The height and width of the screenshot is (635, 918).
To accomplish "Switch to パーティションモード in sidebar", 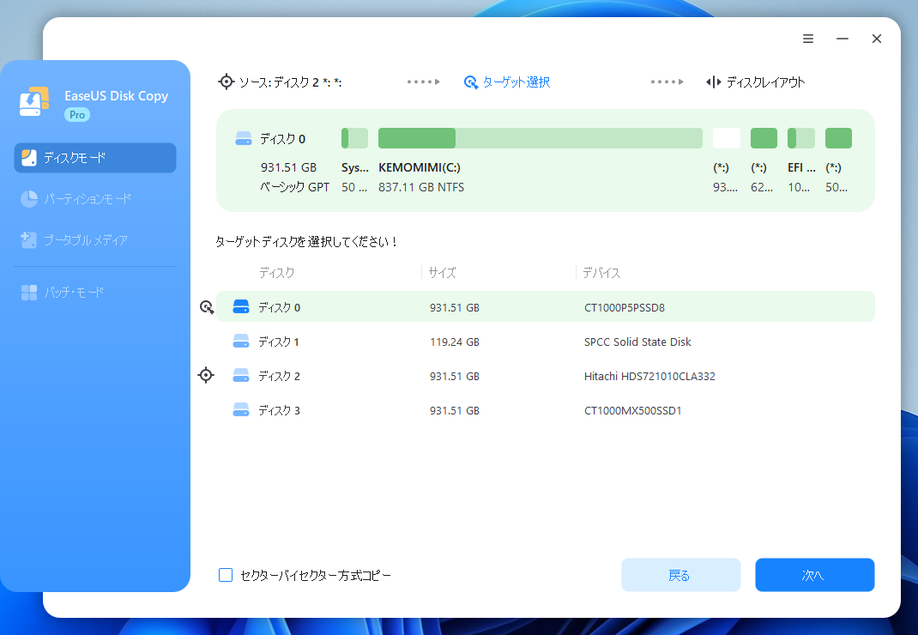I will coord(95,199).
